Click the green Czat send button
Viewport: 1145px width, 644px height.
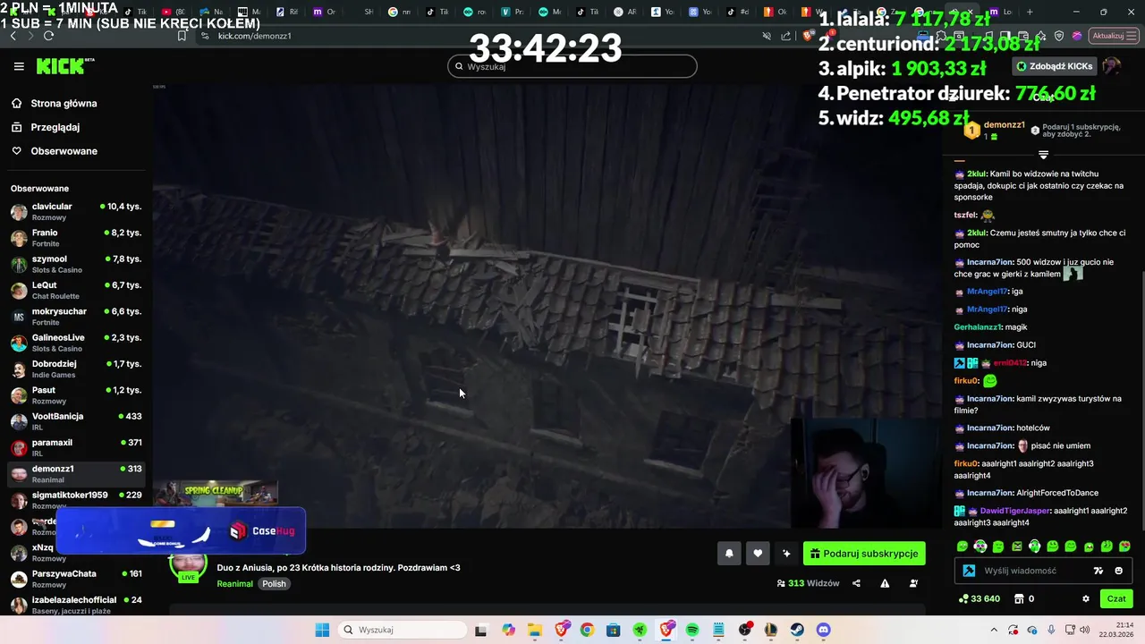[x=1116, y=598]
